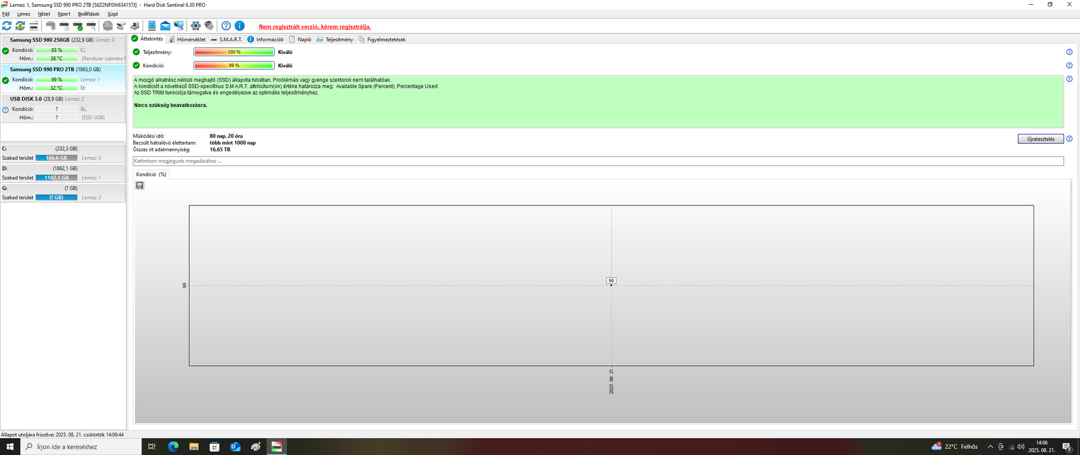Click the unregistered version registration link

[x=315, y=27]
